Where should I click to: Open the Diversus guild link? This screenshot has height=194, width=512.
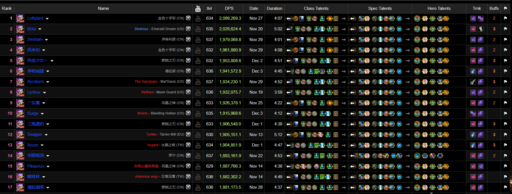(x=141, y=29)
